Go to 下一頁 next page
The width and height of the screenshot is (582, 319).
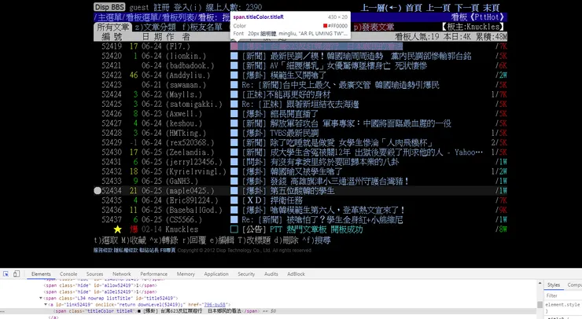click(467, 7)
